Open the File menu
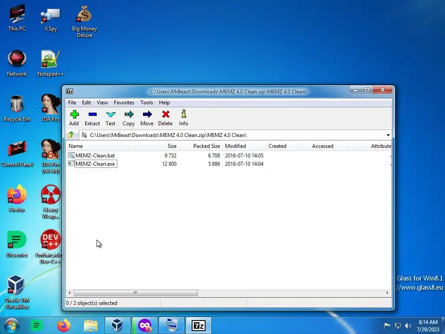445x334 pixels. pos(72,103)
